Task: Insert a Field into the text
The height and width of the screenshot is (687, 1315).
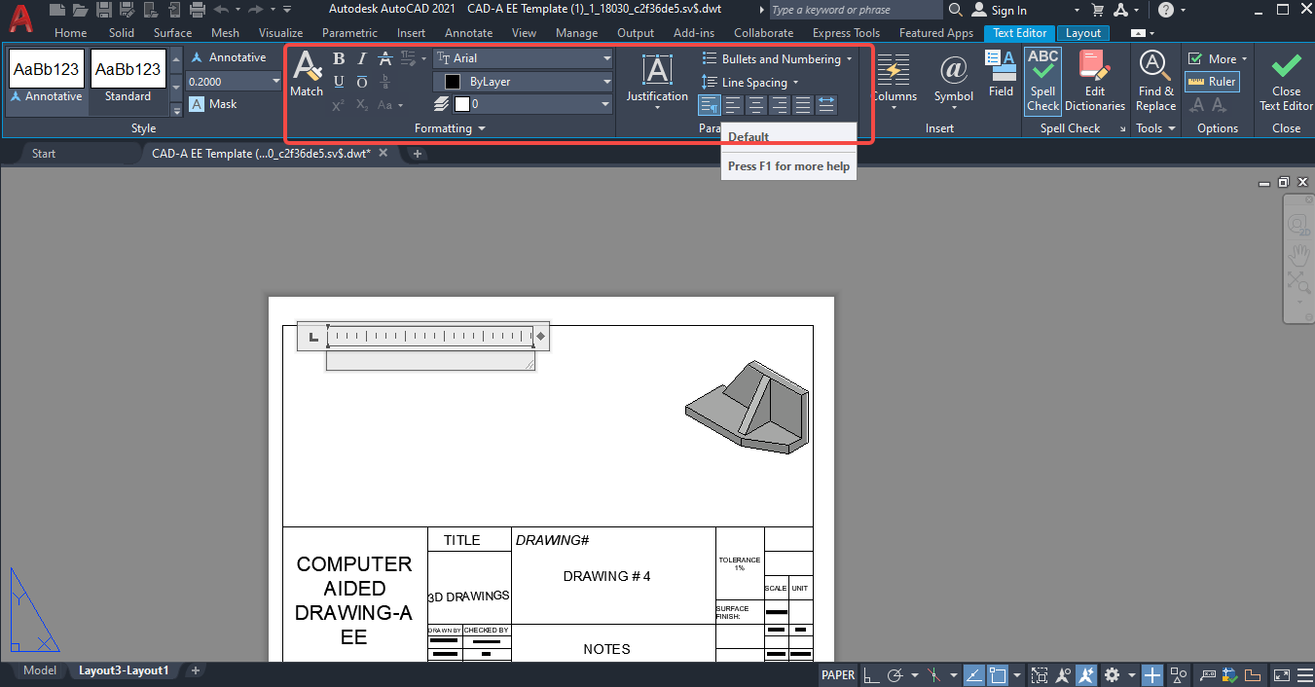Action: click(x=1001, y=73)
